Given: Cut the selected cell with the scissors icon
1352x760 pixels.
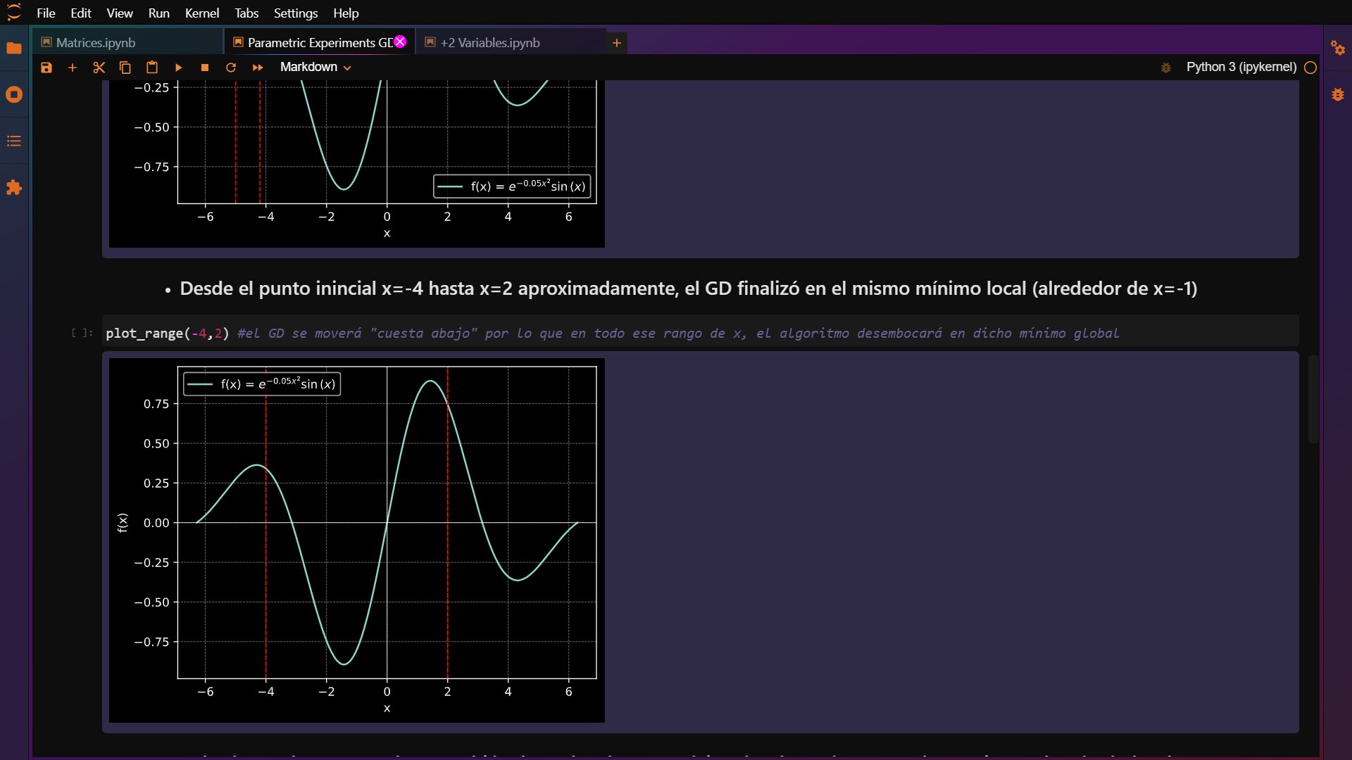Looking at the screenshot, I should coord(99,68).
